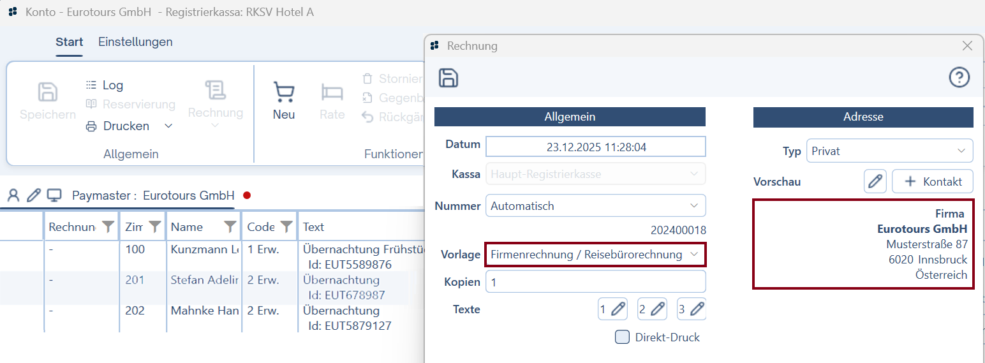This screenshot has height=363, width=985.
Task: Click the person icon left of Paymaster
Action: pos(13,195)
